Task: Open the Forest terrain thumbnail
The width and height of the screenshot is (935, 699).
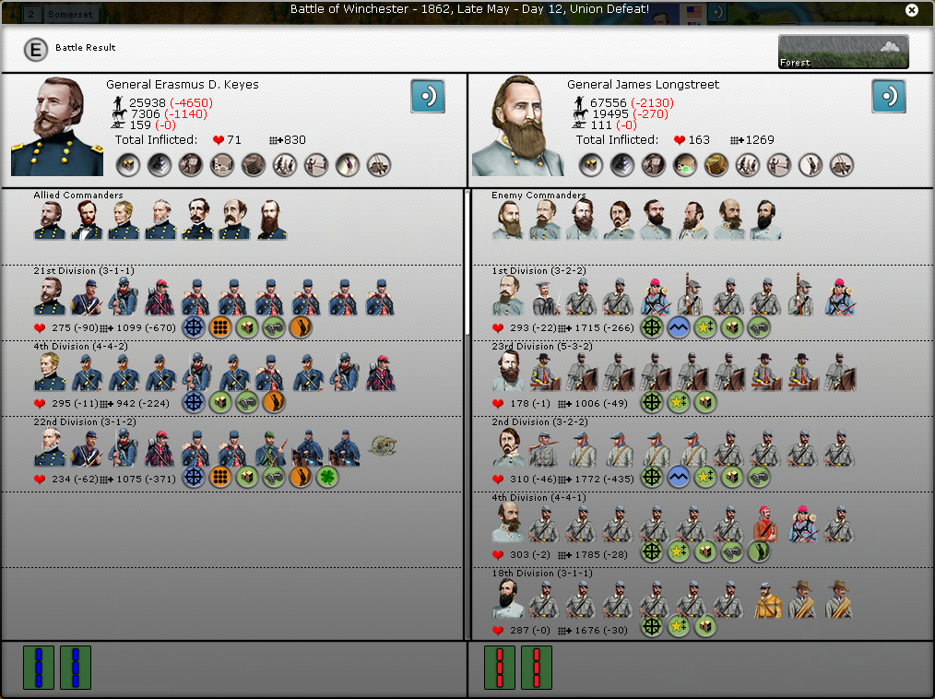Action: 843,52
